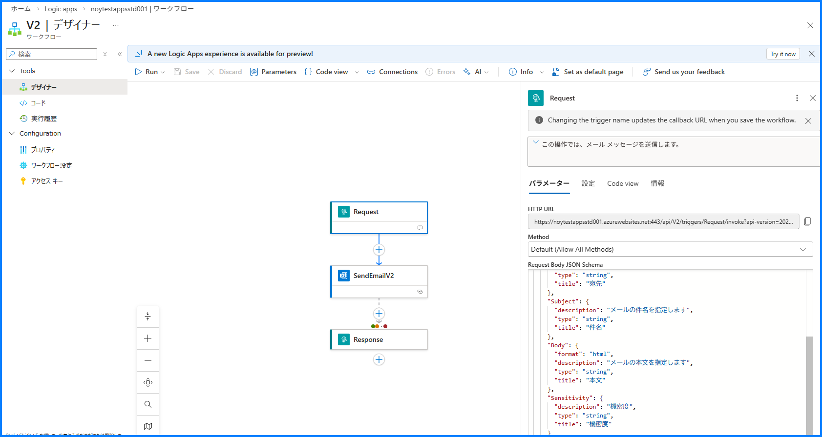822x437 pixels.
Task: Click the SendEmailV2 connection link icon
Action: click(420, 292)
